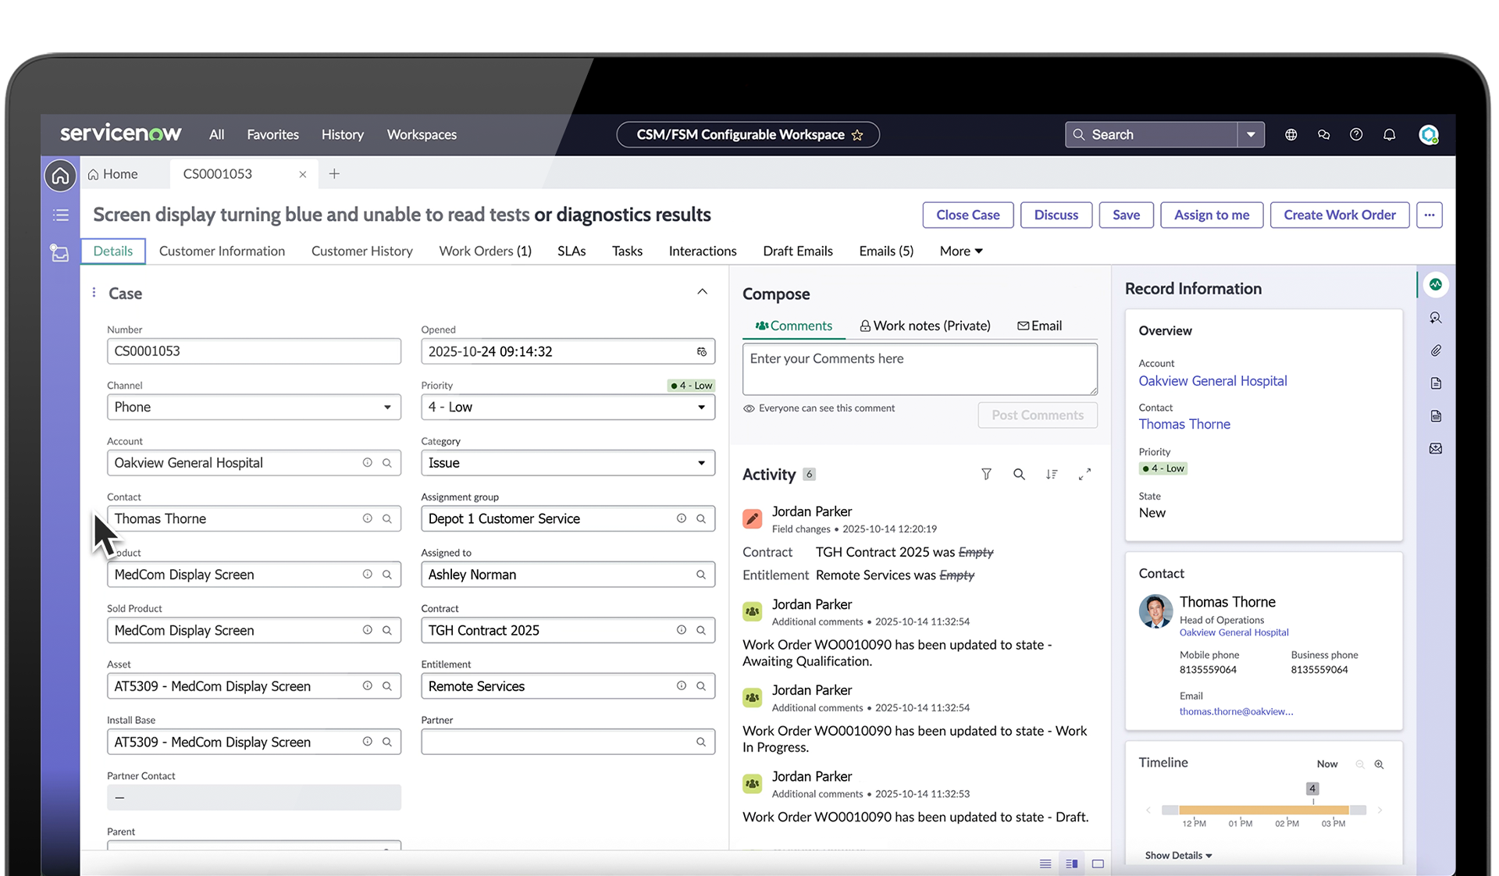Collapse the Case section chevron
1499x876 pixels.
pos(702,292)
